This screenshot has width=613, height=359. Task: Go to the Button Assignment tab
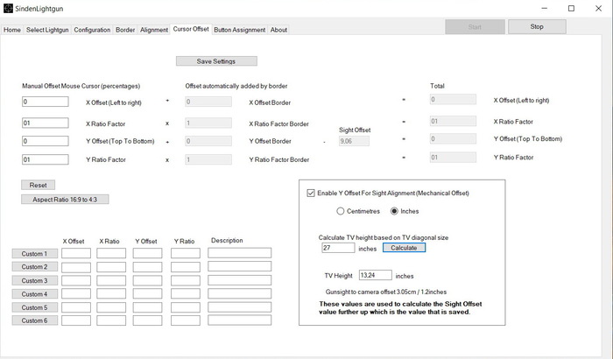(239, 30)
